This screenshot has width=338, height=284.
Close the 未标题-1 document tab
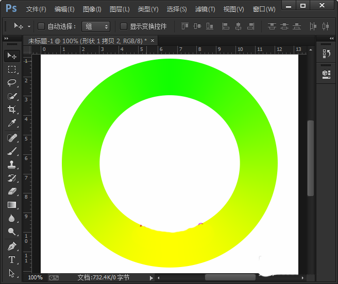[x=153, y=40]
